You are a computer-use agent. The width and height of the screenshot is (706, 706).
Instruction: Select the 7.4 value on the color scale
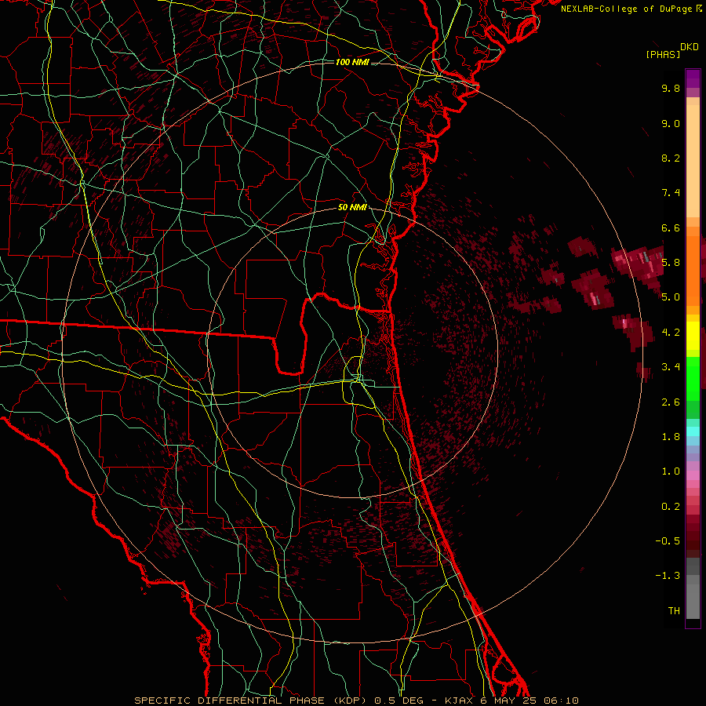point(671,193)
